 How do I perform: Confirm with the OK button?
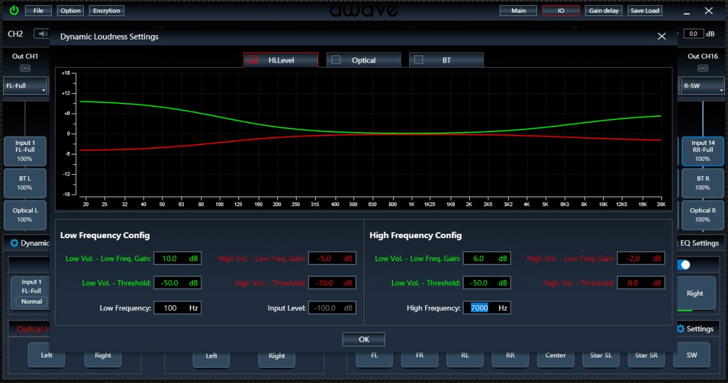tap(364, 340)
